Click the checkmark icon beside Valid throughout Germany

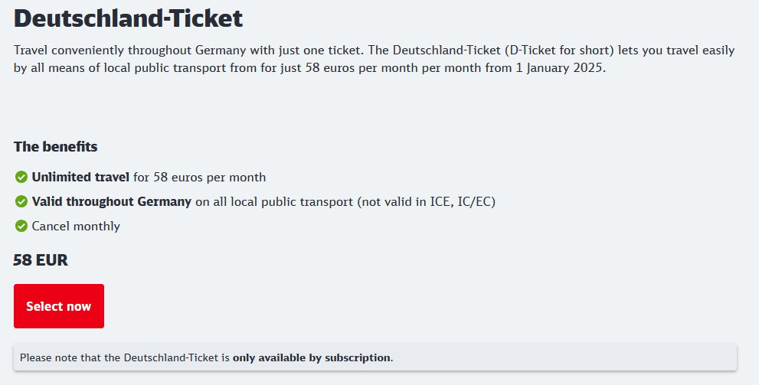(21, 202)
